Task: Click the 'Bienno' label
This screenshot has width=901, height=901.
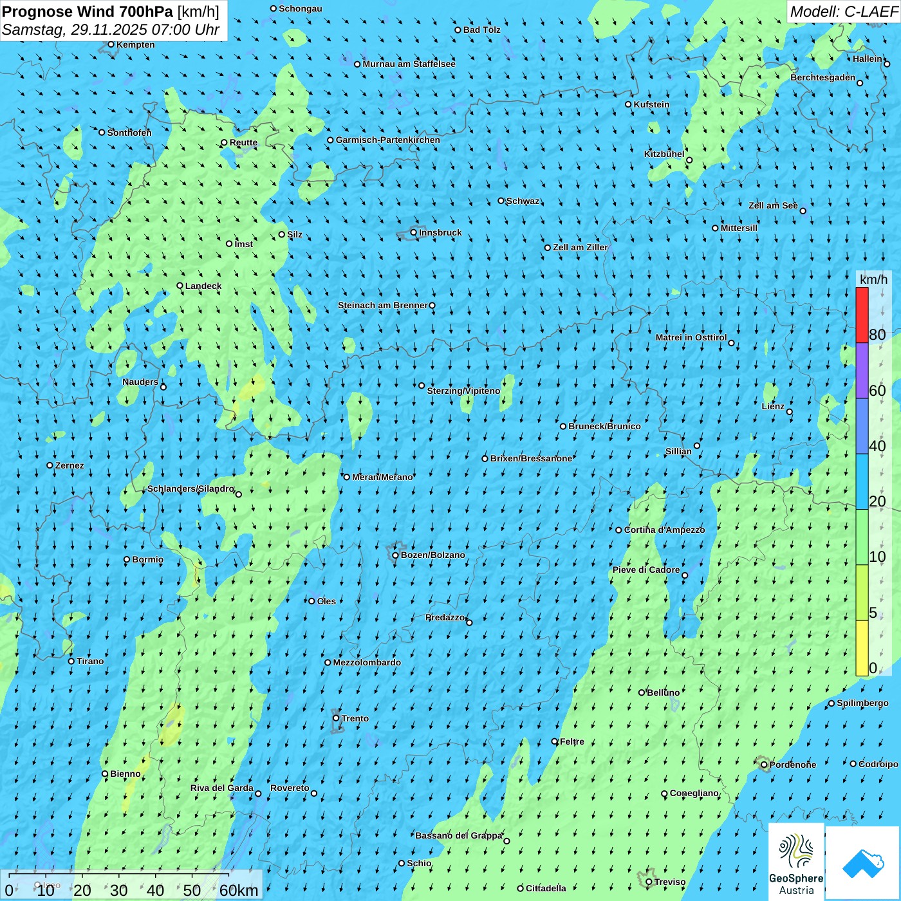Action: 125,774
